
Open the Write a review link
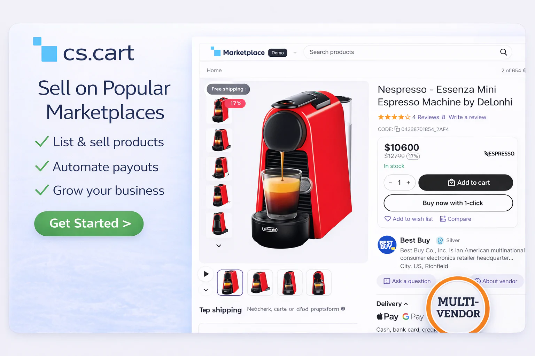coord(467,117)
